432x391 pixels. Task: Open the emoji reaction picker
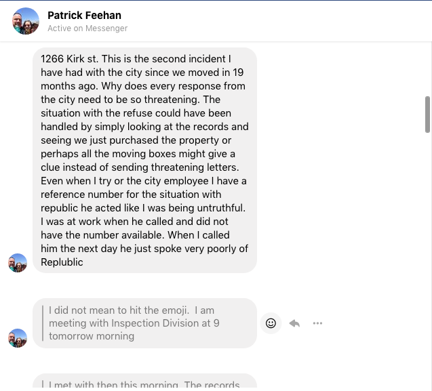[x=271, y=323]
